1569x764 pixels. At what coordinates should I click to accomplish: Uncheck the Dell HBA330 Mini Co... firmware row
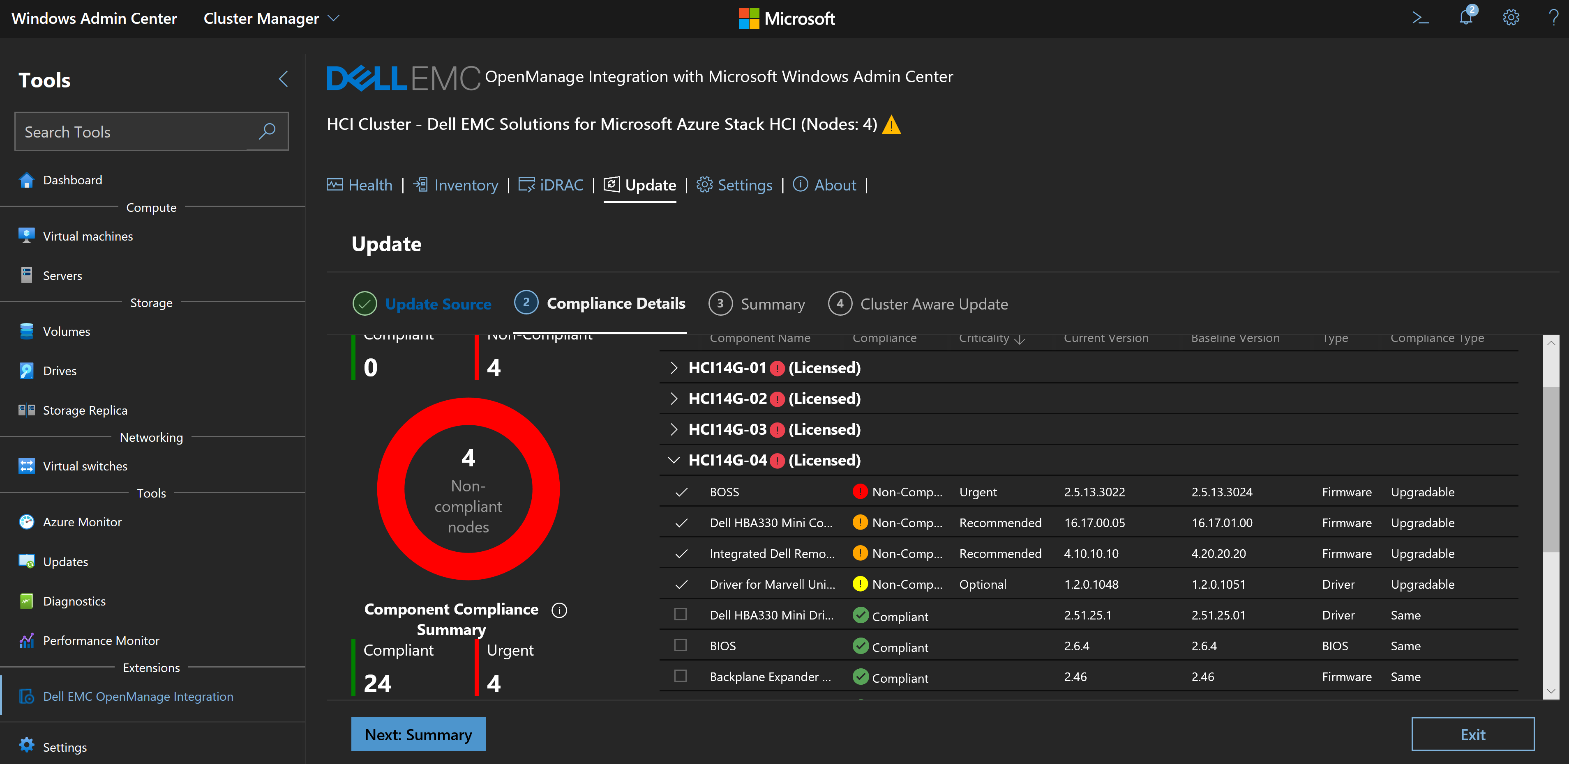(x=682, y=523)
